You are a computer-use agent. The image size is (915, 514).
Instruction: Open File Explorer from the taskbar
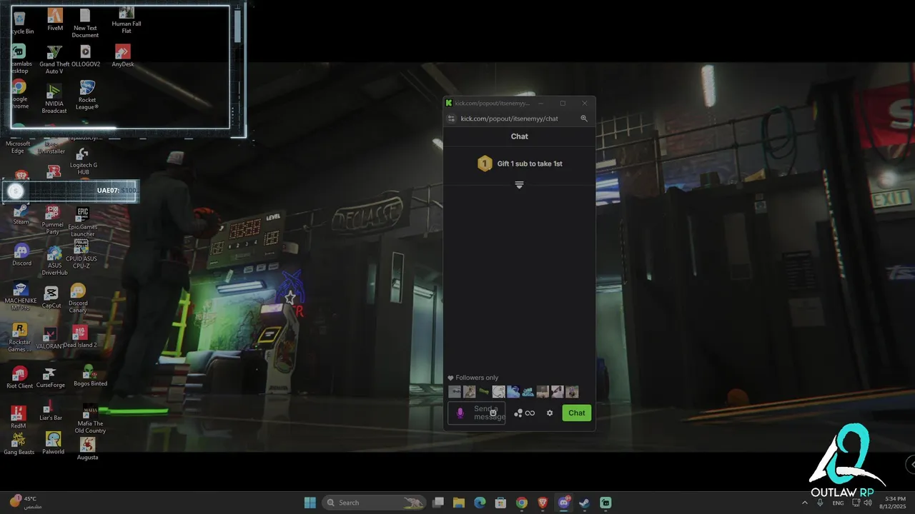pyautogui.click(x=459, y=503)
